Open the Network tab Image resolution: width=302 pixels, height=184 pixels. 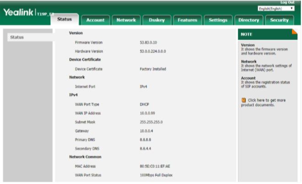click(126, 20)
